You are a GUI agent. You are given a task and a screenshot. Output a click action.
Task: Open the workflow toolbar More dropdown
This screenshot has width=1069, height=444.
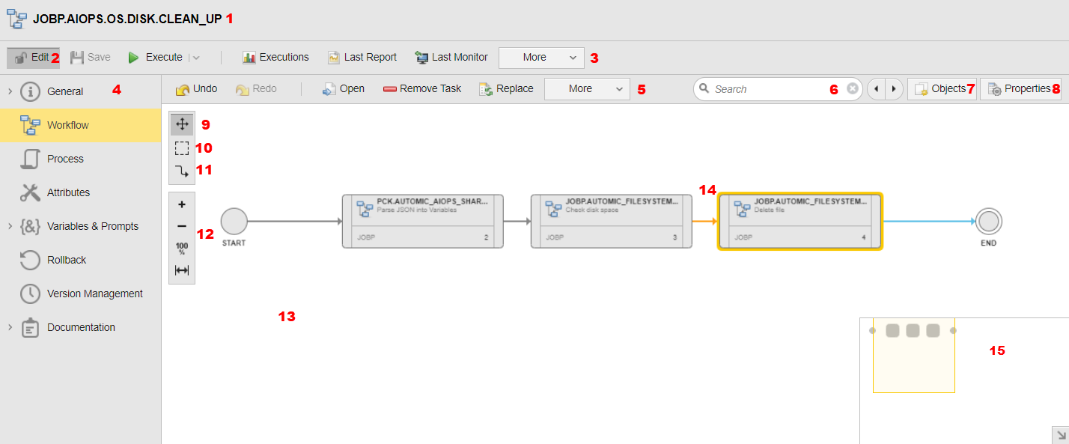tap(586, 89)
